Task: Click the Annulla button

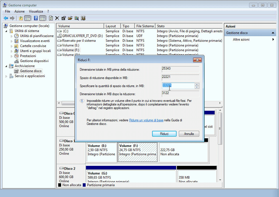Action: (x=189, y=134)
